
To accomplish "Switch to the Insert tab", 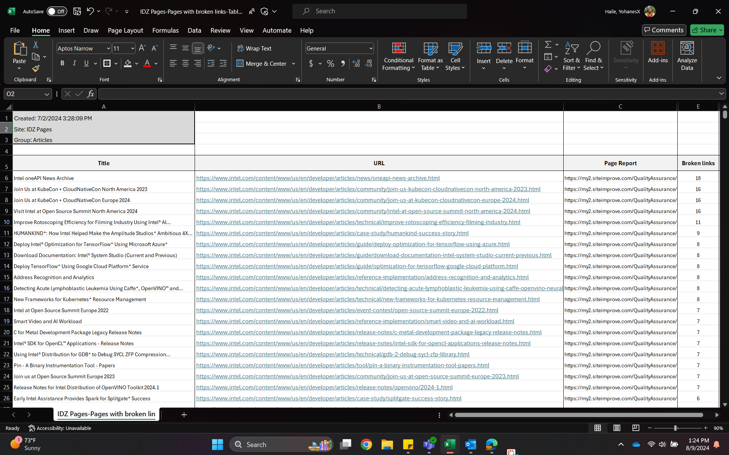I will pyautogui.click(x=67, y=30).
